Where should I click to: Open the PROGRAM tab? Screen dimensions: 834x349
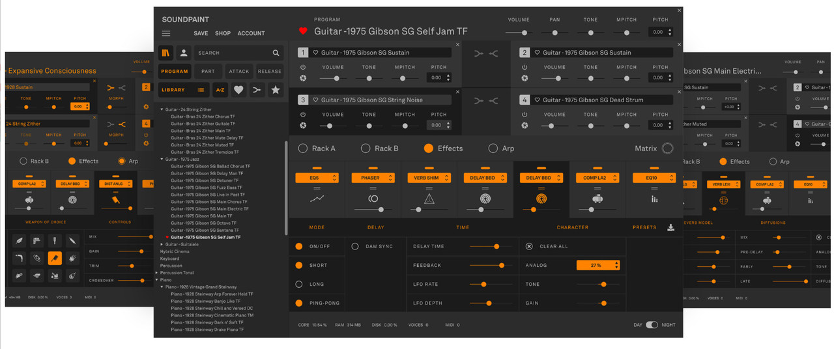175,72
